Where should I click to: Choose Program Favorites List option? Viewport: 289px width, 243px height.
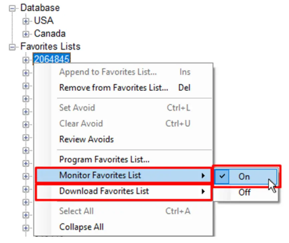coord(104,159)
